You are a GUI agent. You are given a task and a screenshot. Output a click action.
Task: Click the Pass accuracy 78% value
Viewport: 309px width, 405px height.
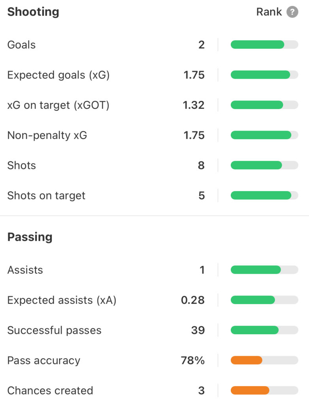tap(192, 360)
